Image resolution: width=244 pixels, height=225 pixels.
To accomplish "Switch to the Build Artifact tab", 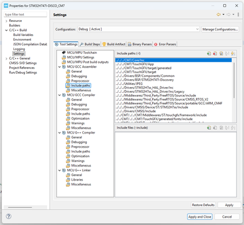I will [113, 44].
